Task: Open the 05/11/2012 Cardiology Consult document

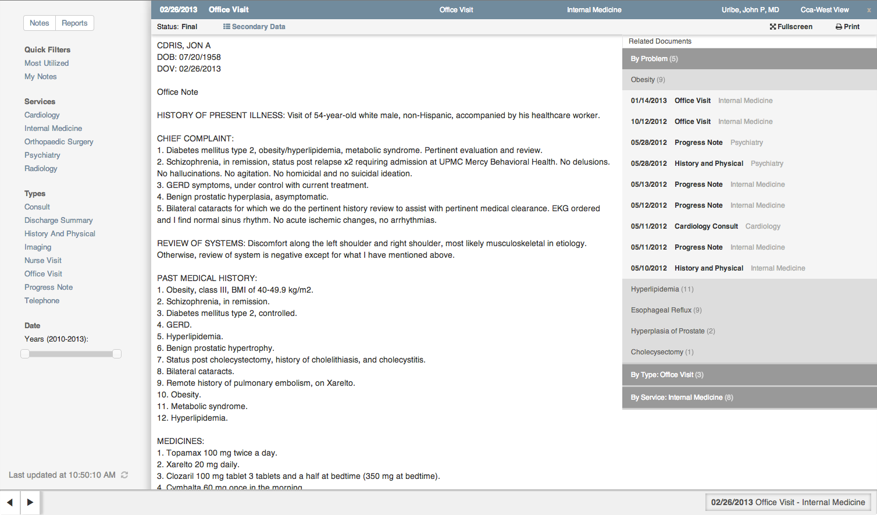Action: coord(705,226)
